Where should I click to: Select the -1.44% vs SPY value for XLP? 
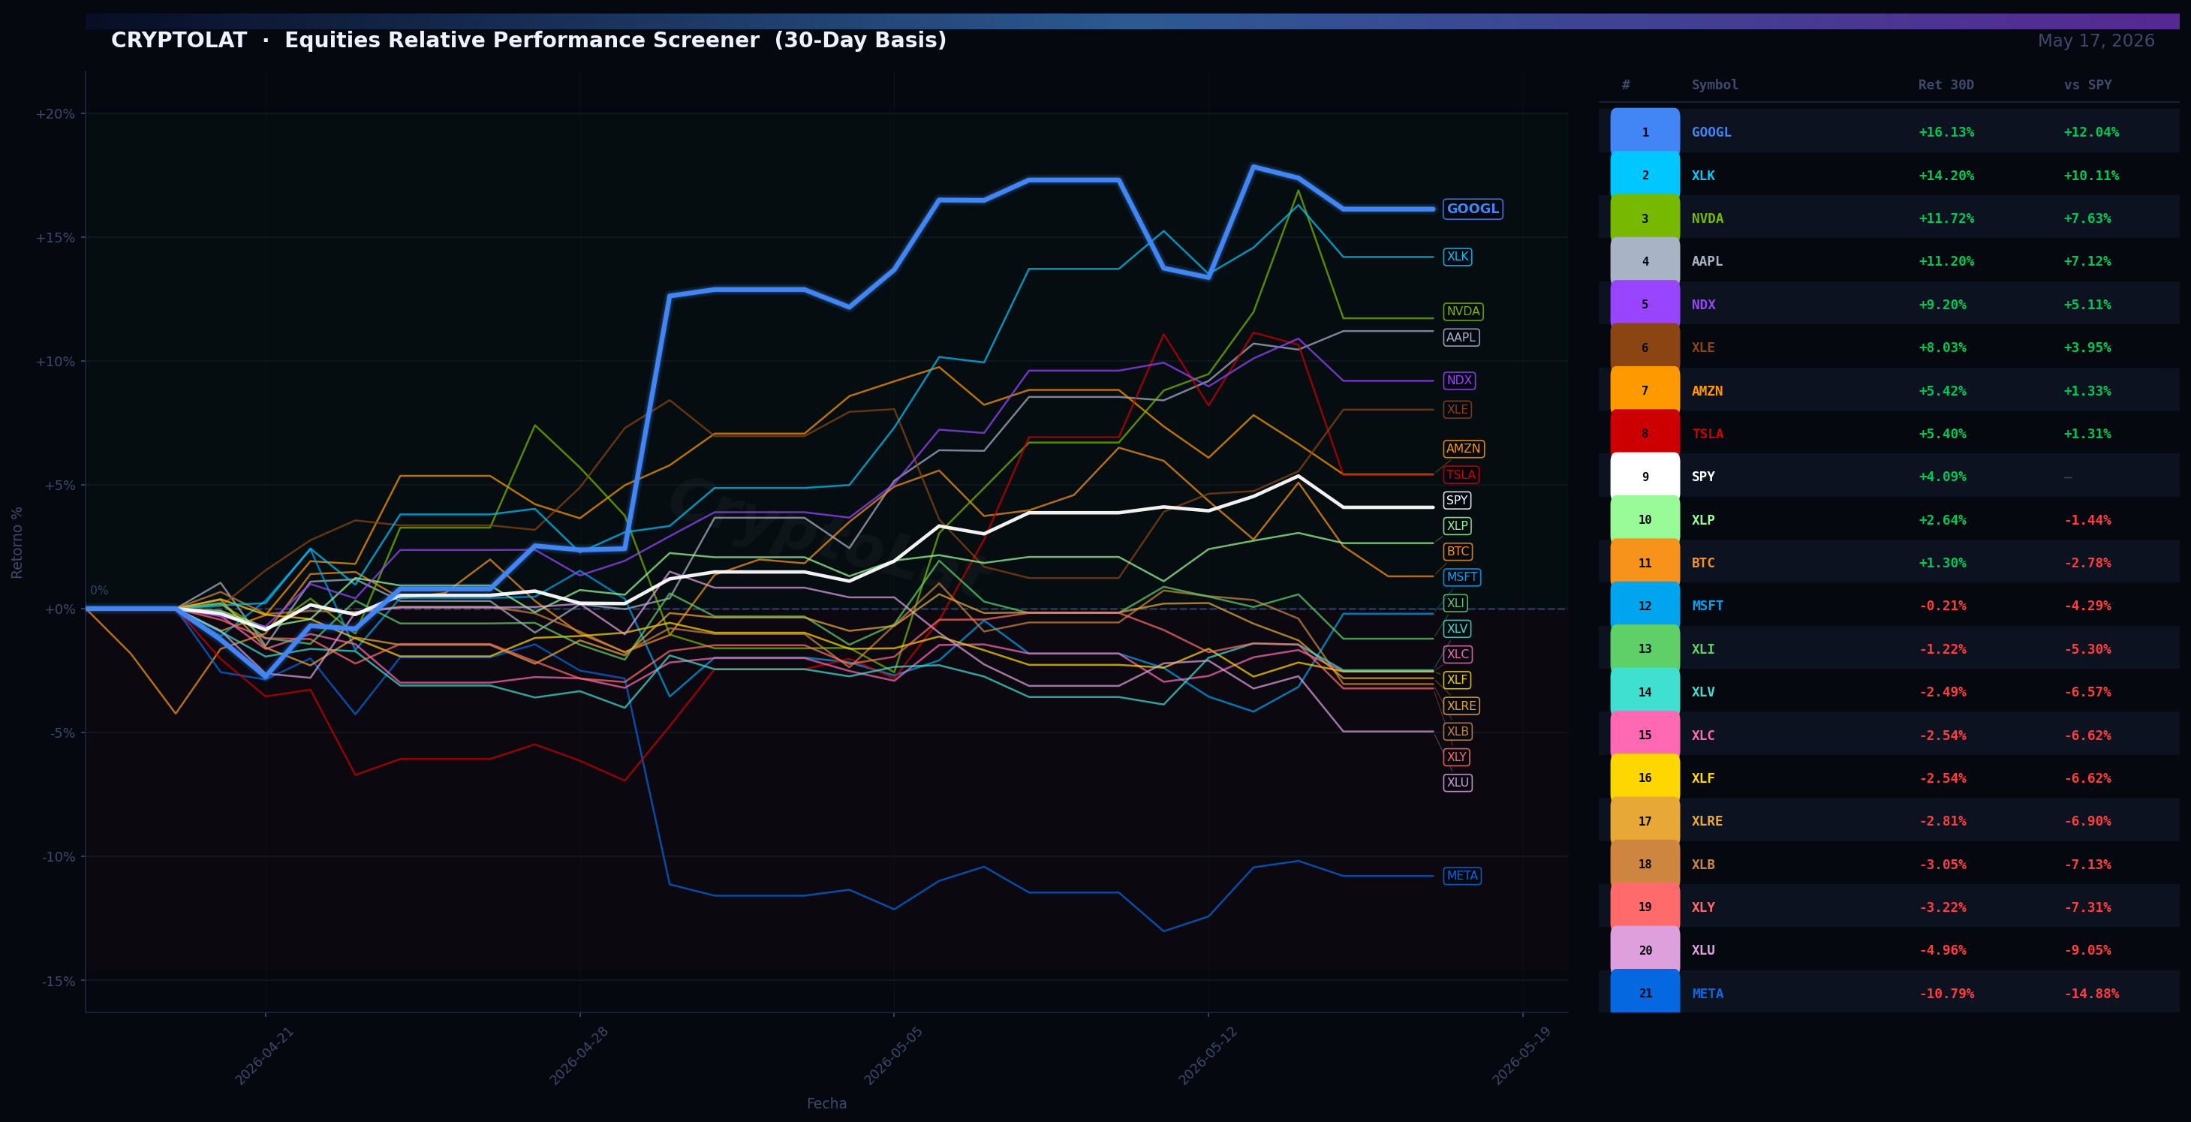pyautogui.click(x=2087, y=520)
